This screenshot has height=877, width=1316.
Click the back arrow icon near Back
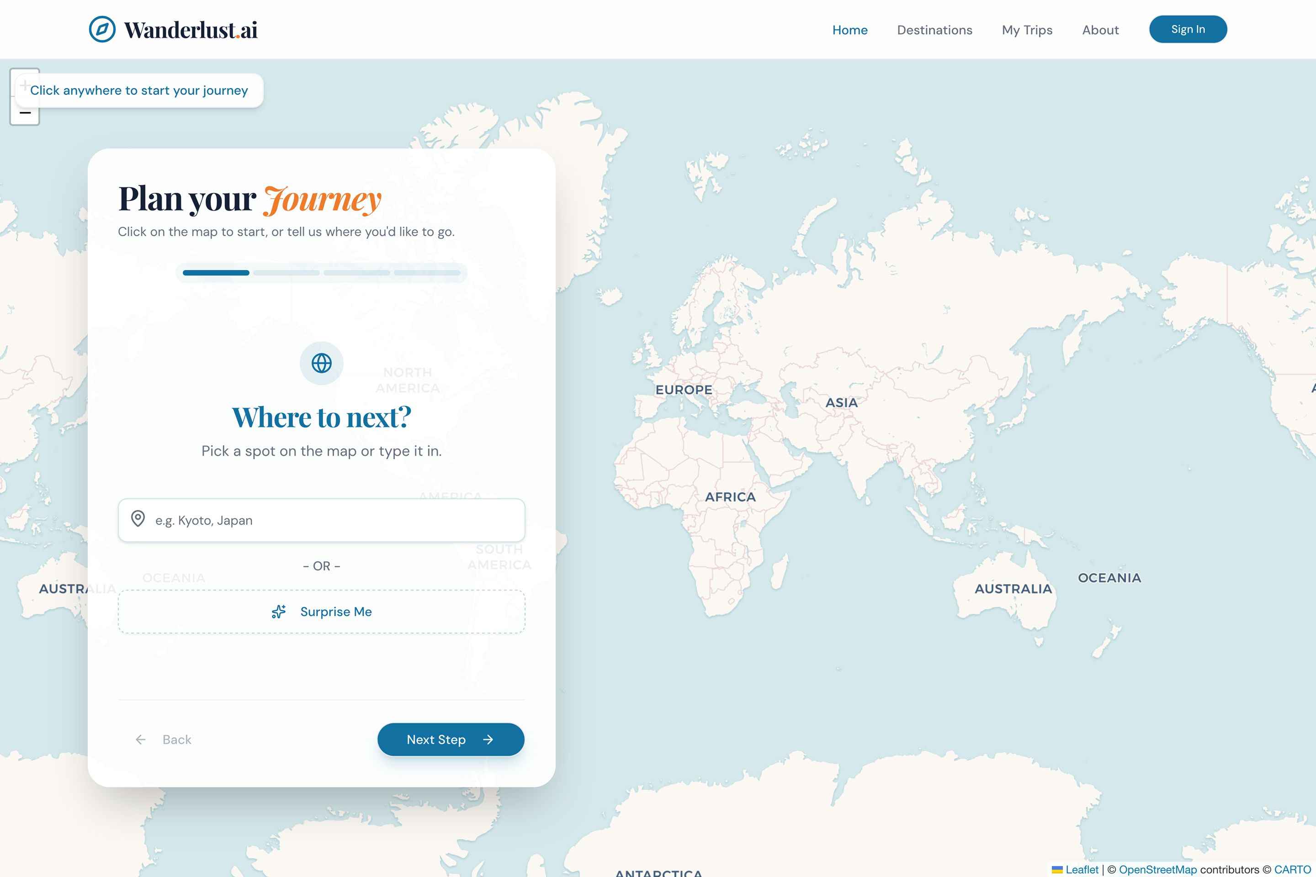(x=140, y=740)
